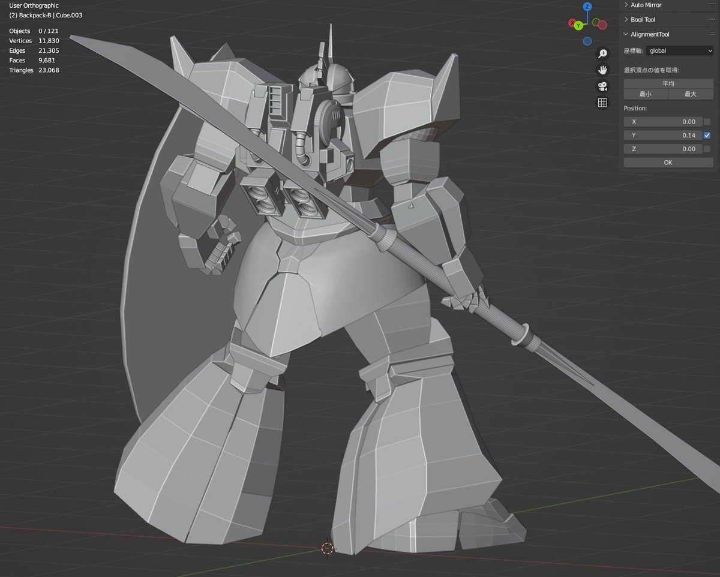This screenshot has height=577, width=720.
Task: Switch orthographic/perspective with the grid icon
Action: click(x=602, y=103)
